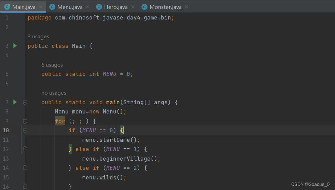The width and height of the screenshot is (335, 190).
Task: Click the highlighted for keyword on line 9
Action: [60, 121]
